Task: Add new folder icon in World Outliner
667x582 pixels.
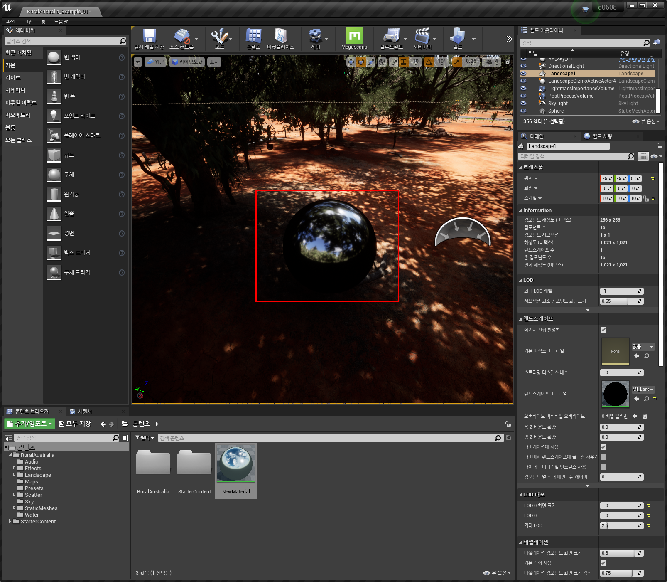Action: [657, 42]
